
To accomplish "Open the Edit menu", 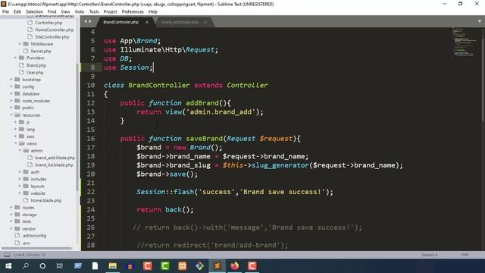I will (x=17, y=12).
